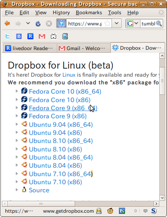Open the History menu

tap(61, 13)
